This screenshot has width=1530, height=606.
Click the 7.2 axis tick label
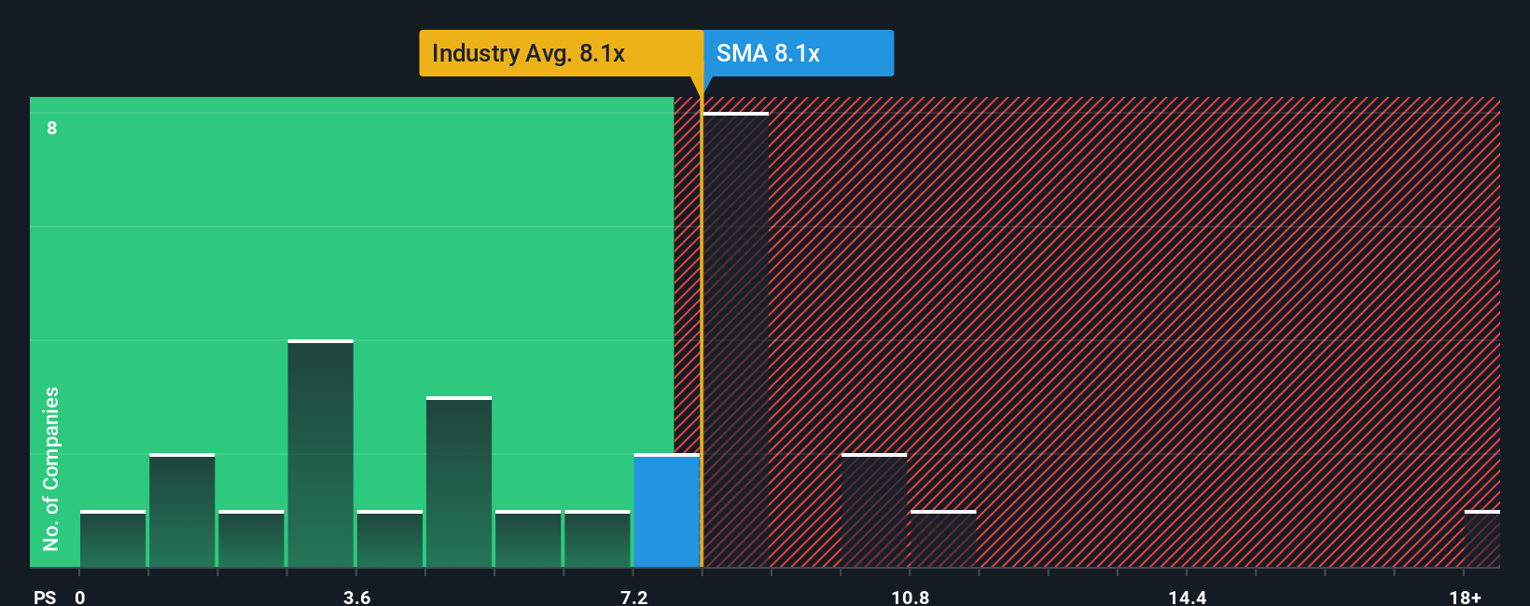point(634,597)
